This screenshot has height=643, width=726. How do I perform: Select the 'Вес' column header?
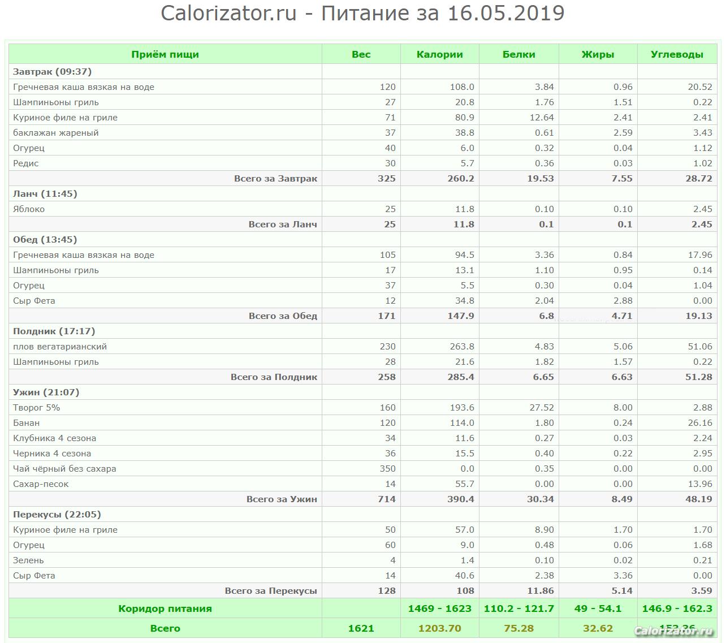361,54
